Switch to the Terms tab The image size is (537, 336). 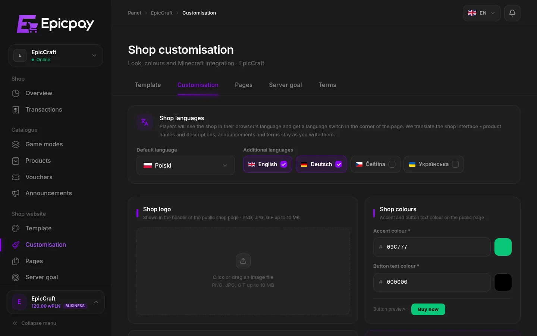[327, 85]
